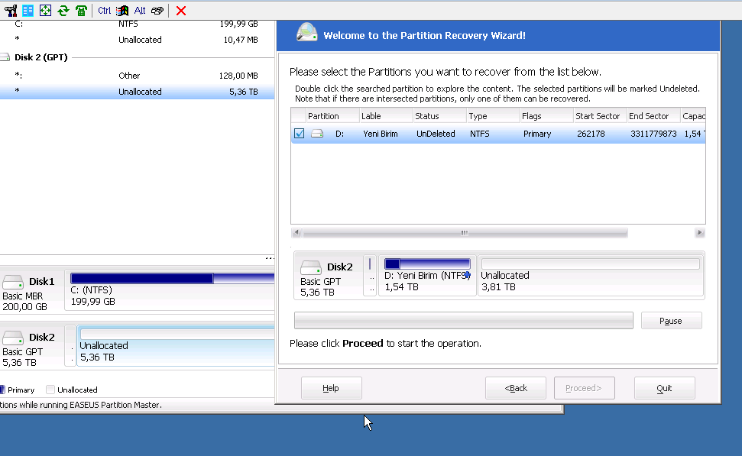Screen dimensions: 742x456
Task: Sort by the Start Sector column header
Action: 599,116
